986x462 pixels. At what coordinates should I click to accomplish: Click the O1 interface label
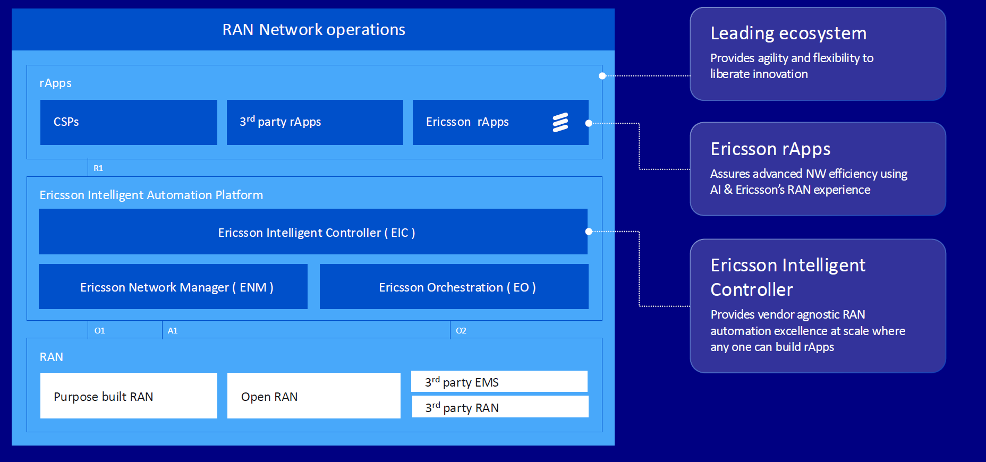point(99,331)
